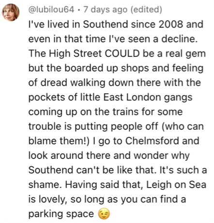Click the phrase 'blame them!)' in comment
Screen dimensions: 214x223
pos(59,141)
